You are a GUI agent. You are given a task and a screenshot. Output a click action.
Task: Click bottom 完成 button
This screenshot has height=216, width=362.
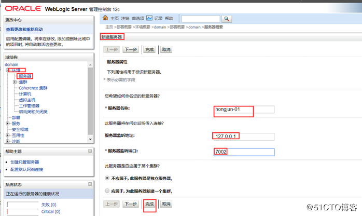(149, 204)
